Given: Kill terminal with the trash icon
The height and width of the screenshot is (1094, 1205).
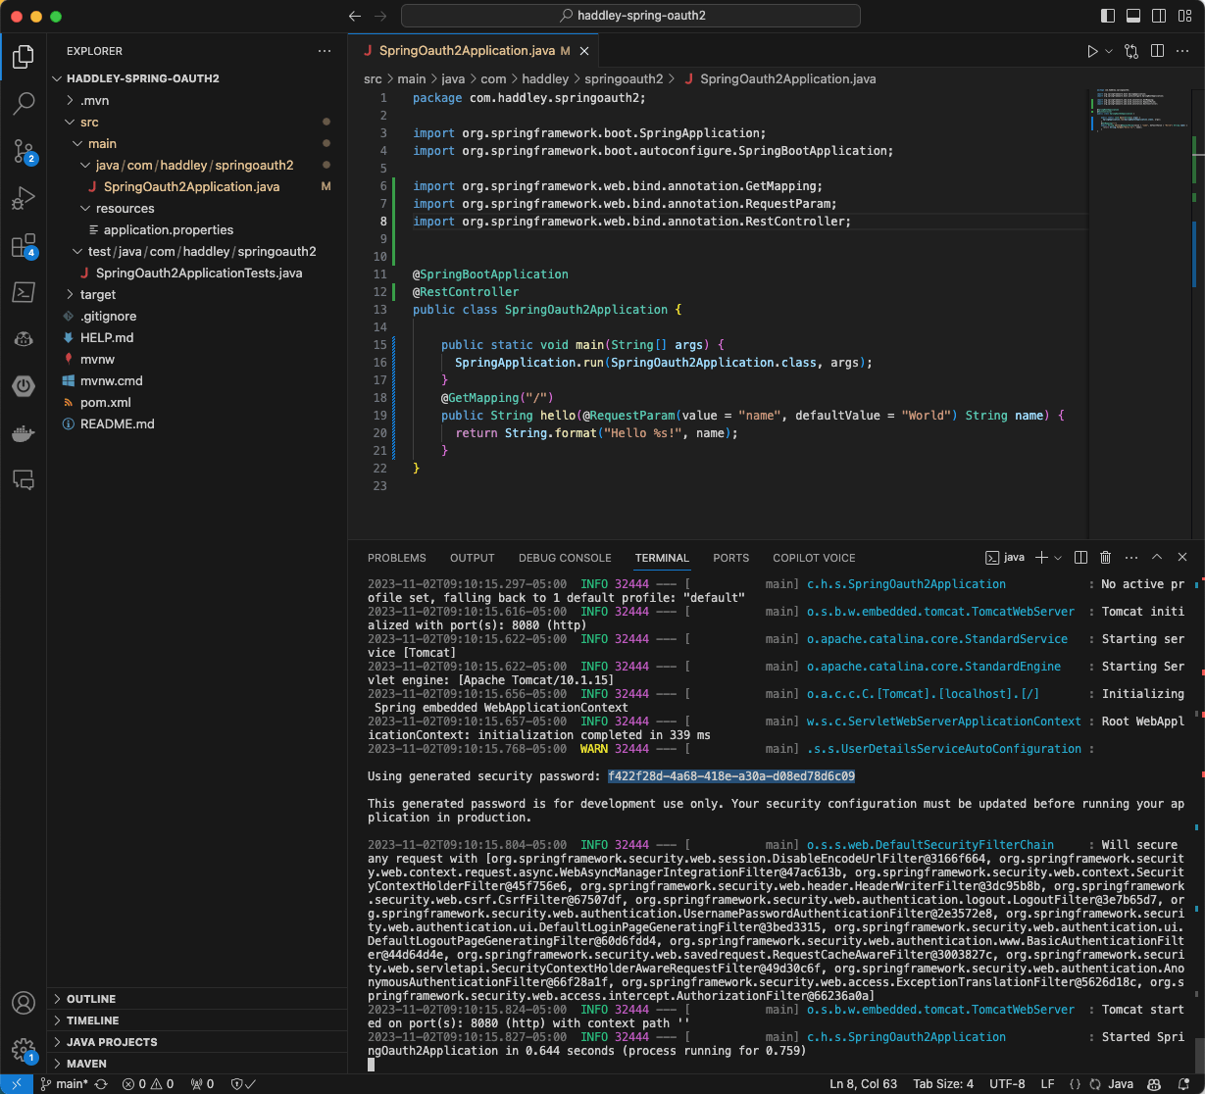Looking at the screenshot, I should [1105, 558].
